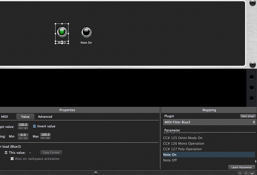
Task: Select the Note Off parameter row
Action: pyautogui.click(x=209, y=160)
